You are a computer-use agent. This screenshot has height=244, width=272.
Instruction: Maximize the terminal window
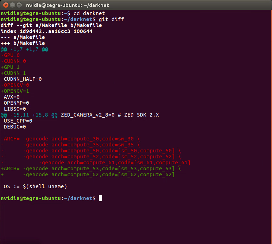click(19, 5)
